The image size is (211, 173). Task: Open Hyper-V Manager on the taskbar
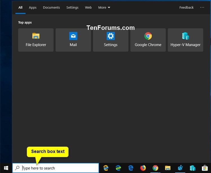(192, 168)
